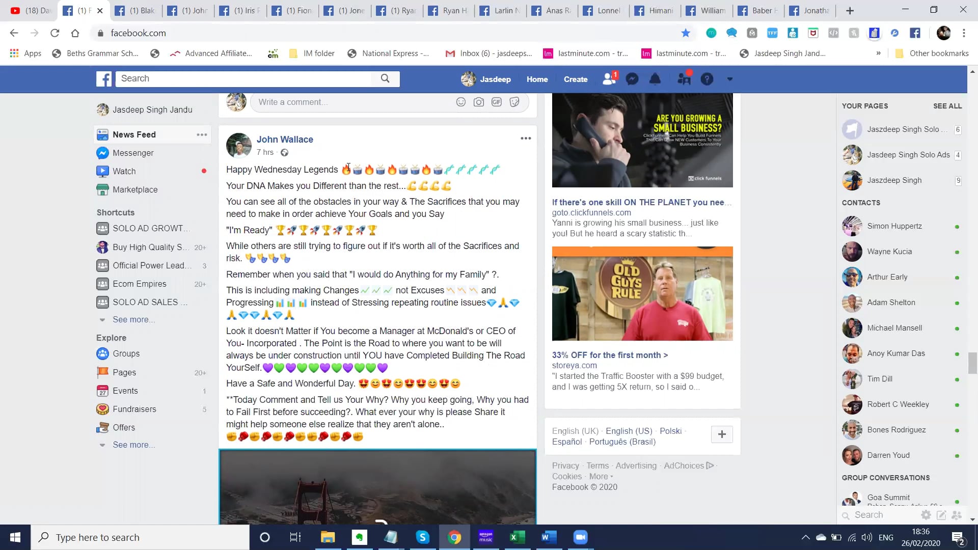This screenshot has height=550, width=978.
Task: Post a GIF via GIF icon
Action: [497, 102]
